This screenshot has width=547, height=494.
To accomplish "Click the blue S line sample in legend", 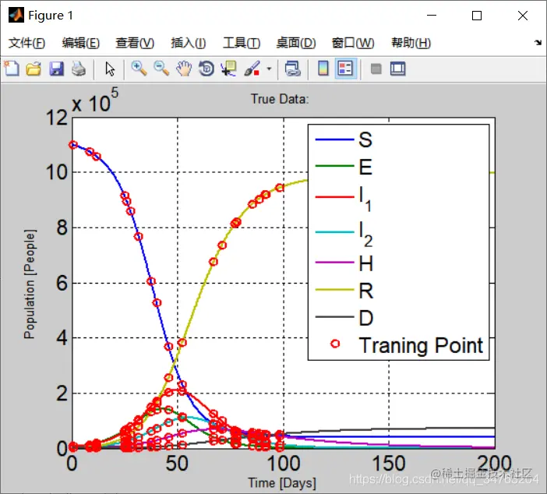I will click(334, 139).
